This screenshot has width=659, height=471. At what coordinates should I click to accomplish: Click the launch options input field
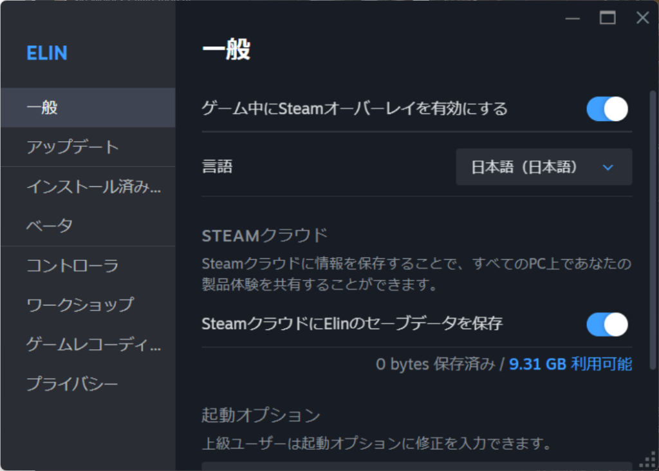coord(416,466)
